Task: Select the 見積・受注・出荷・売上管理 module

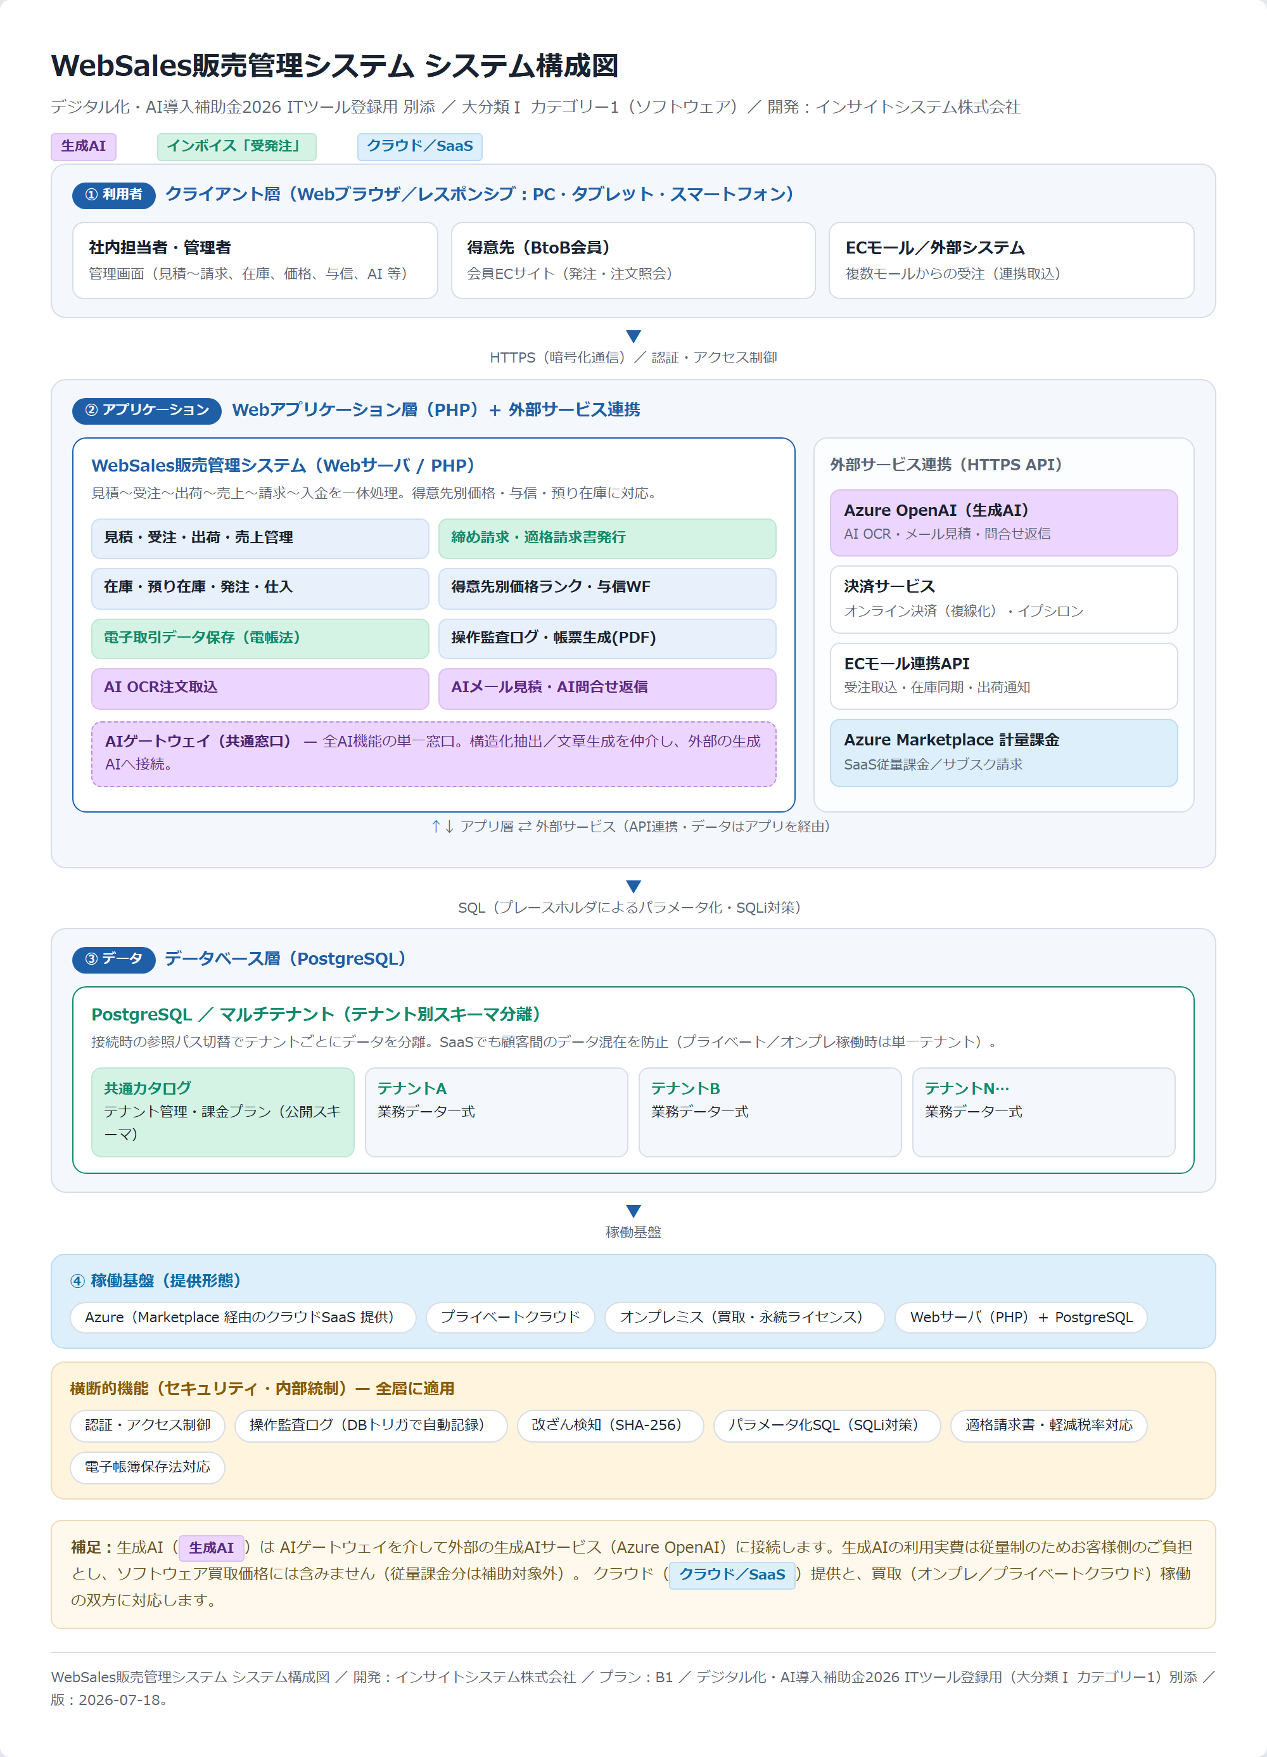Action: (260, 538)
